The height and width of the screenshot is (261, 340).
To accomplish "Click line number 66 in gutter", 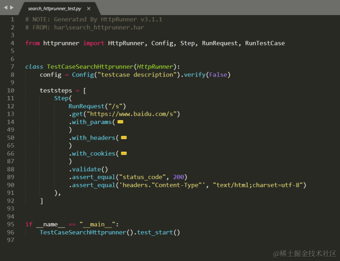I will point(10,154).
